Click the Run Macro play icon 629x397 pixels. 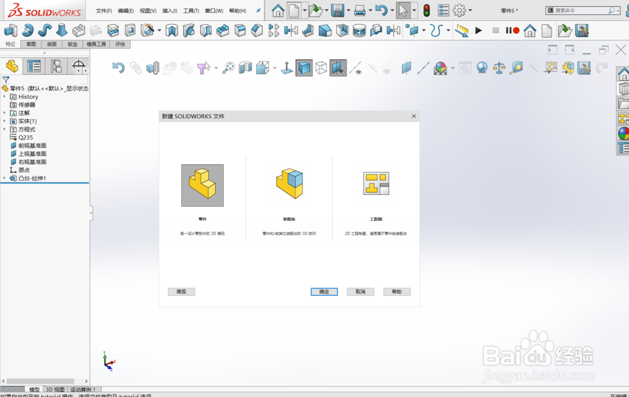[x=479, y=30]
